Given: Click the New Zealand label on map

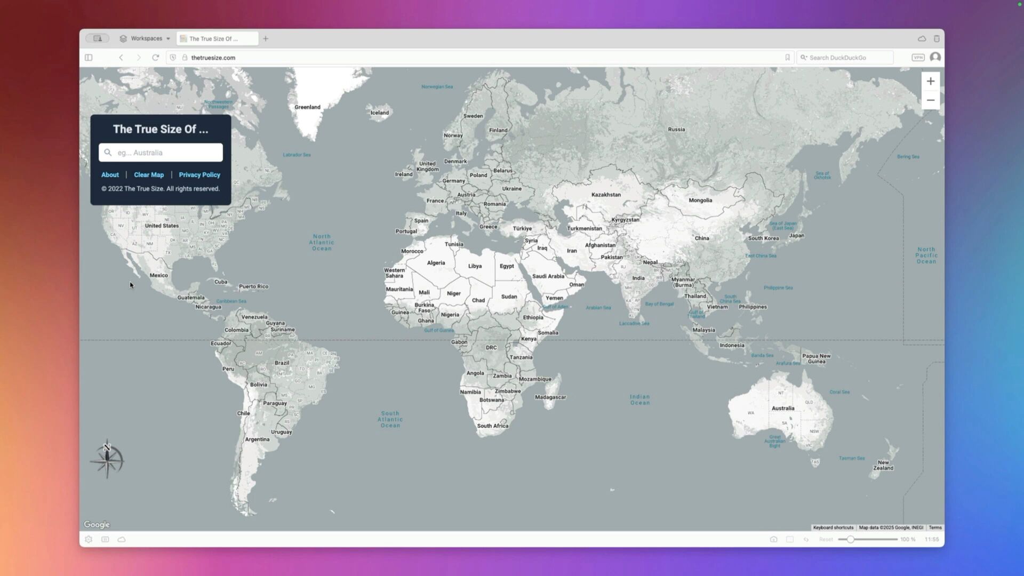Looking at the screenshot, I should click(883, 465).
